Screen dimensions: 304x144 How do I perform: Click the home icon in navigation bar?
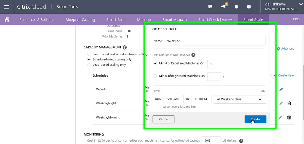[7, 20]
